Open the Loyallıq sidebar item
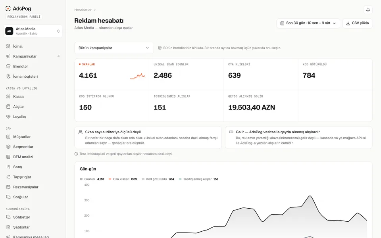381x238 pixels. (33, 117)
